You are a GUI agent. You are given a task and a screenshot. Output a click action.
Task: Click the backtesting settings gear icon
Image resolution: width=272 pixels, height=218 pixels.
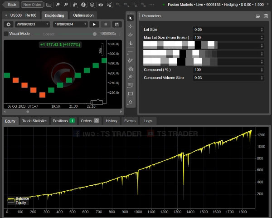click(x=9, y=24)
